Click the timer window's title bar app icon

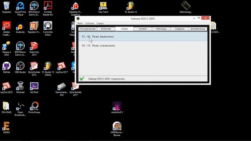[x=78, y=18]
